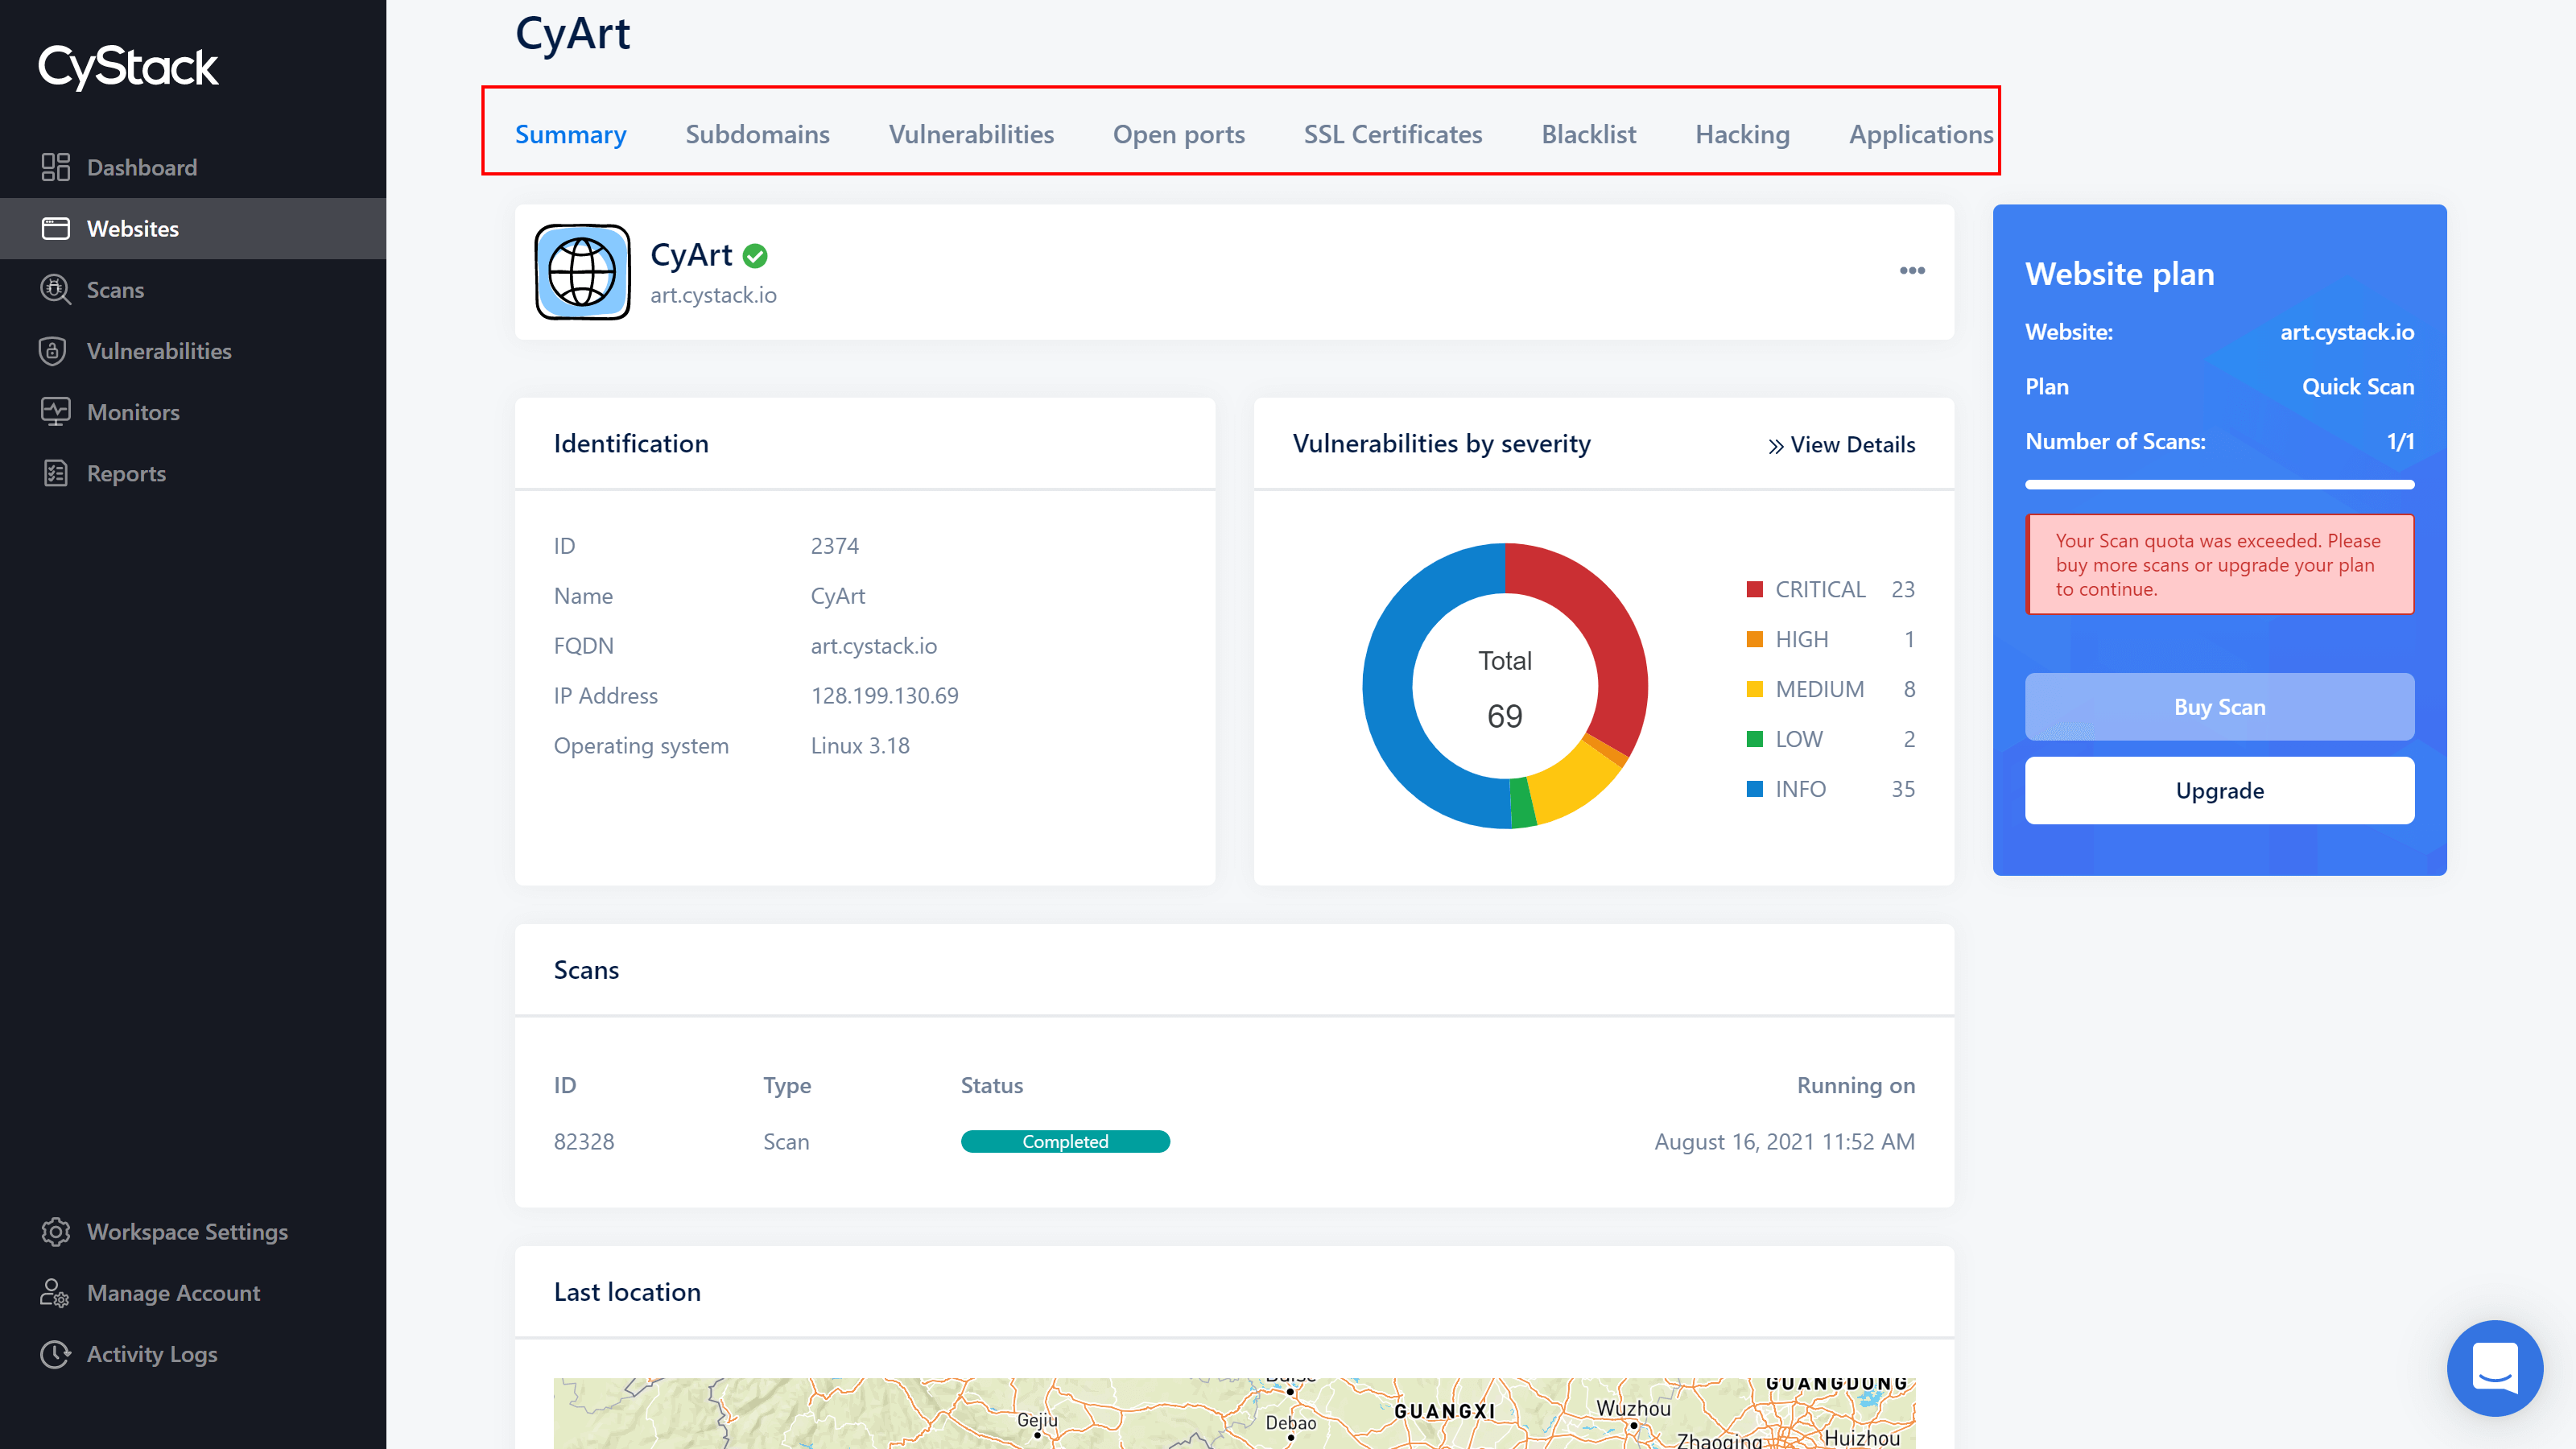This screenshot has height=1449, width=2576.
Task: Click the Manage Account user icon
Action: pyautogui.click(x=54, y=1292)
